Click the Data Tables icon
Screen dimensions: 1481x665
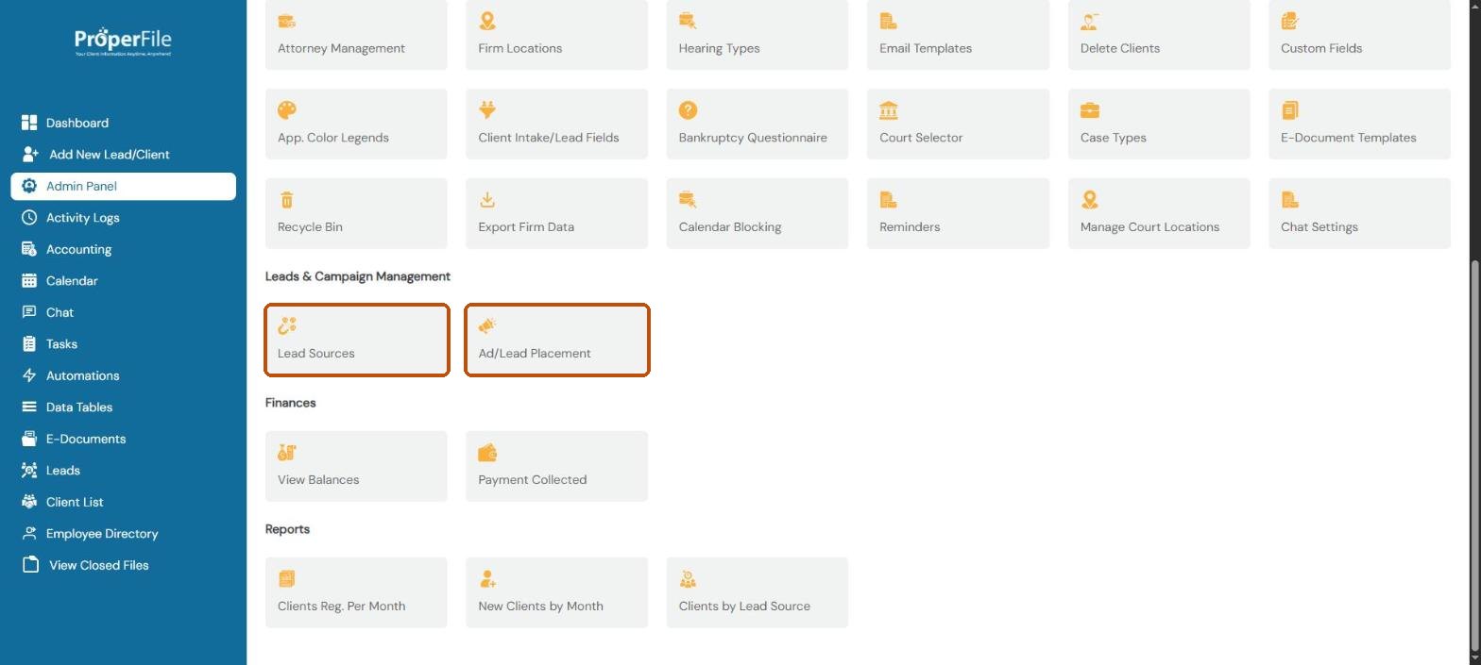coord(29,407)
